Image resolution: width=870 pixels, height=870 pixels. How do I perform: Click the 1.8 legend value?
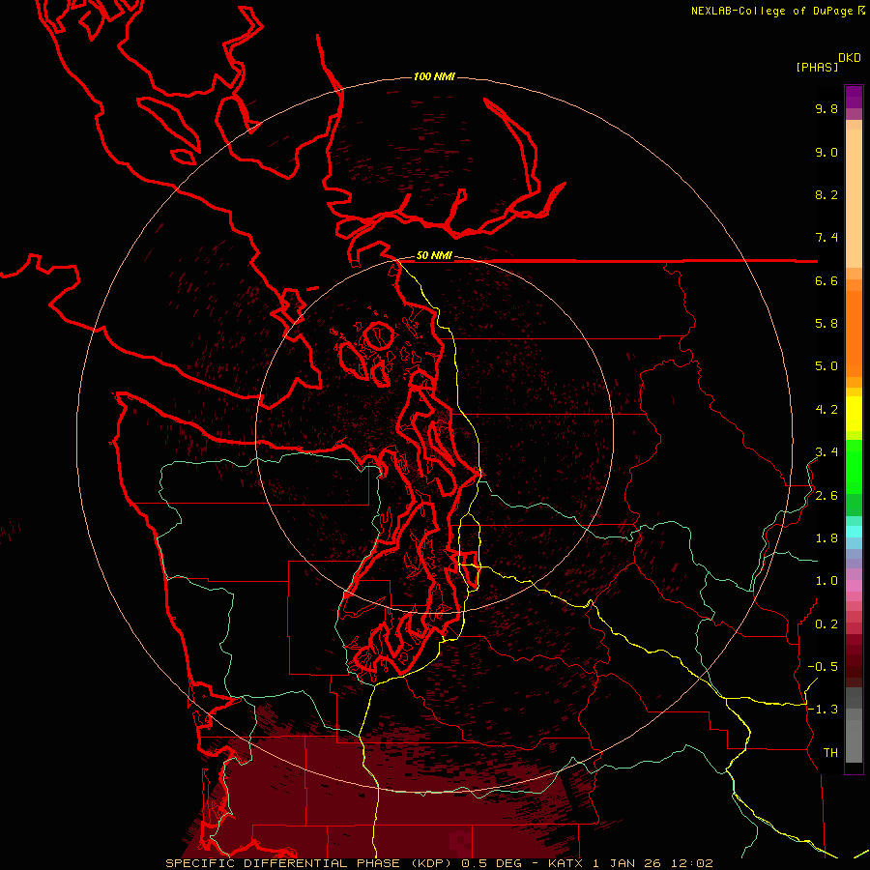(x=826, y=538)
